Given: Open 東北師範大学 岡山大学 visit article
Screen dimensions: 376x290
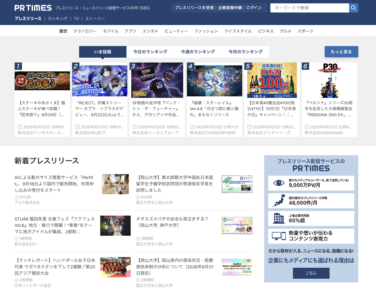Looking at the screenshot, I should point(175,184).
